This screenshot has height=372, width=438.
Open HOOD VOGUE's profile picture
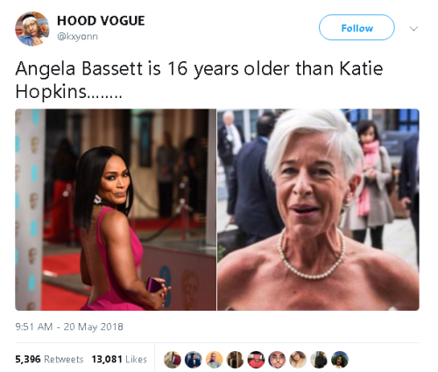point(32,29)
